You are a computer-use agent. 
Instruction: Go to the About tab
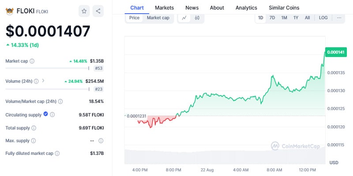(x=217, y=8)
